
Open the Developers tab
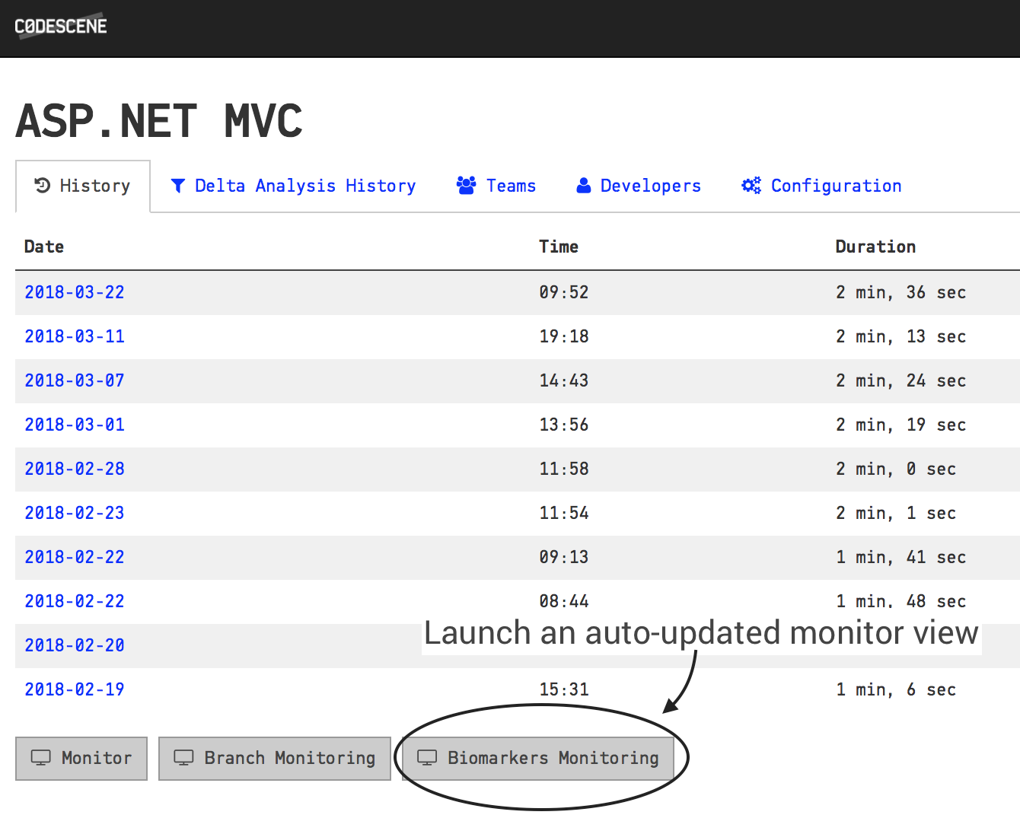(639, 186)
